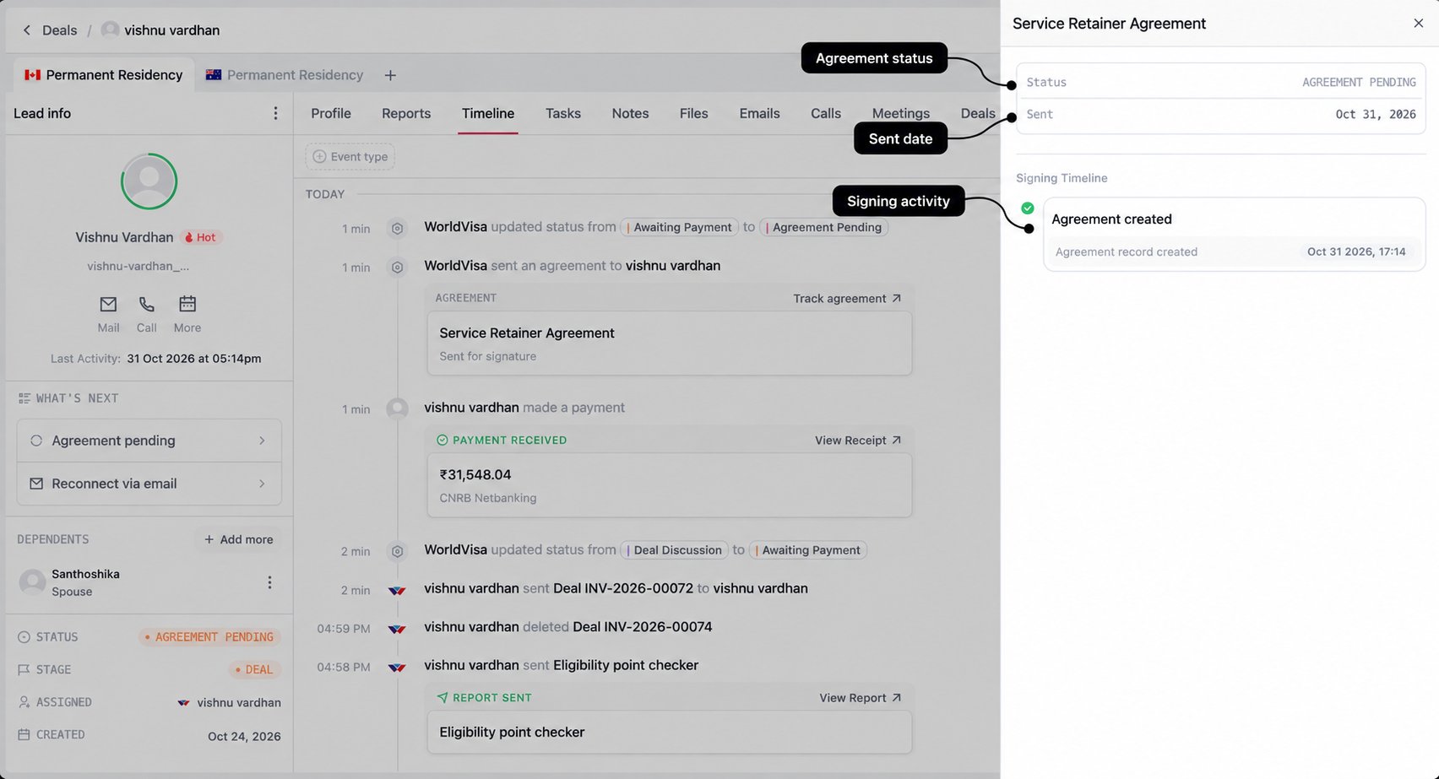Close the Service Retainer Agreement panel

[1419, 24]
